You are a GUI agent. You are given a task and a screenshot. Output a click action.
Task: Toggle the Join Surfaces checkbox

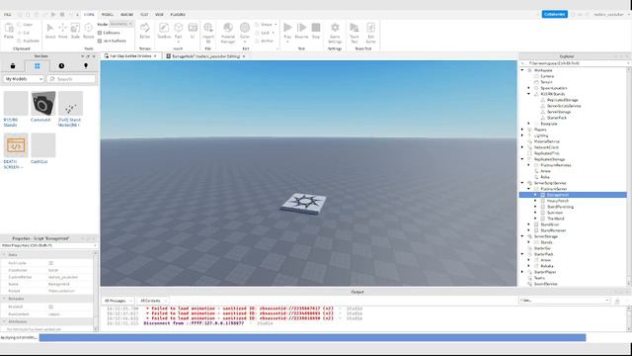pyautogui.click(x=100, y=41)
